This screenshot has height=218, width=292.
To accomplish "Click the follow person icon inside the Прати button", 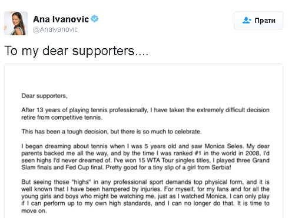I will pos(247,20).
